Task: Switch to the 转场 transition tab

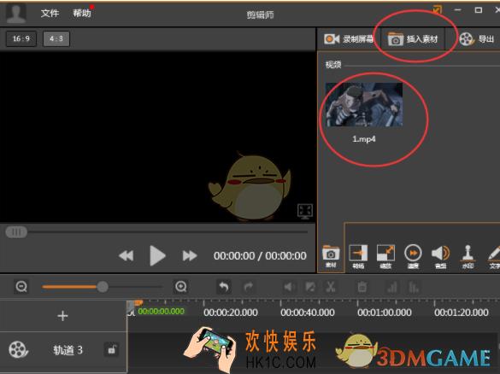Action: click(x=358, y=256)
